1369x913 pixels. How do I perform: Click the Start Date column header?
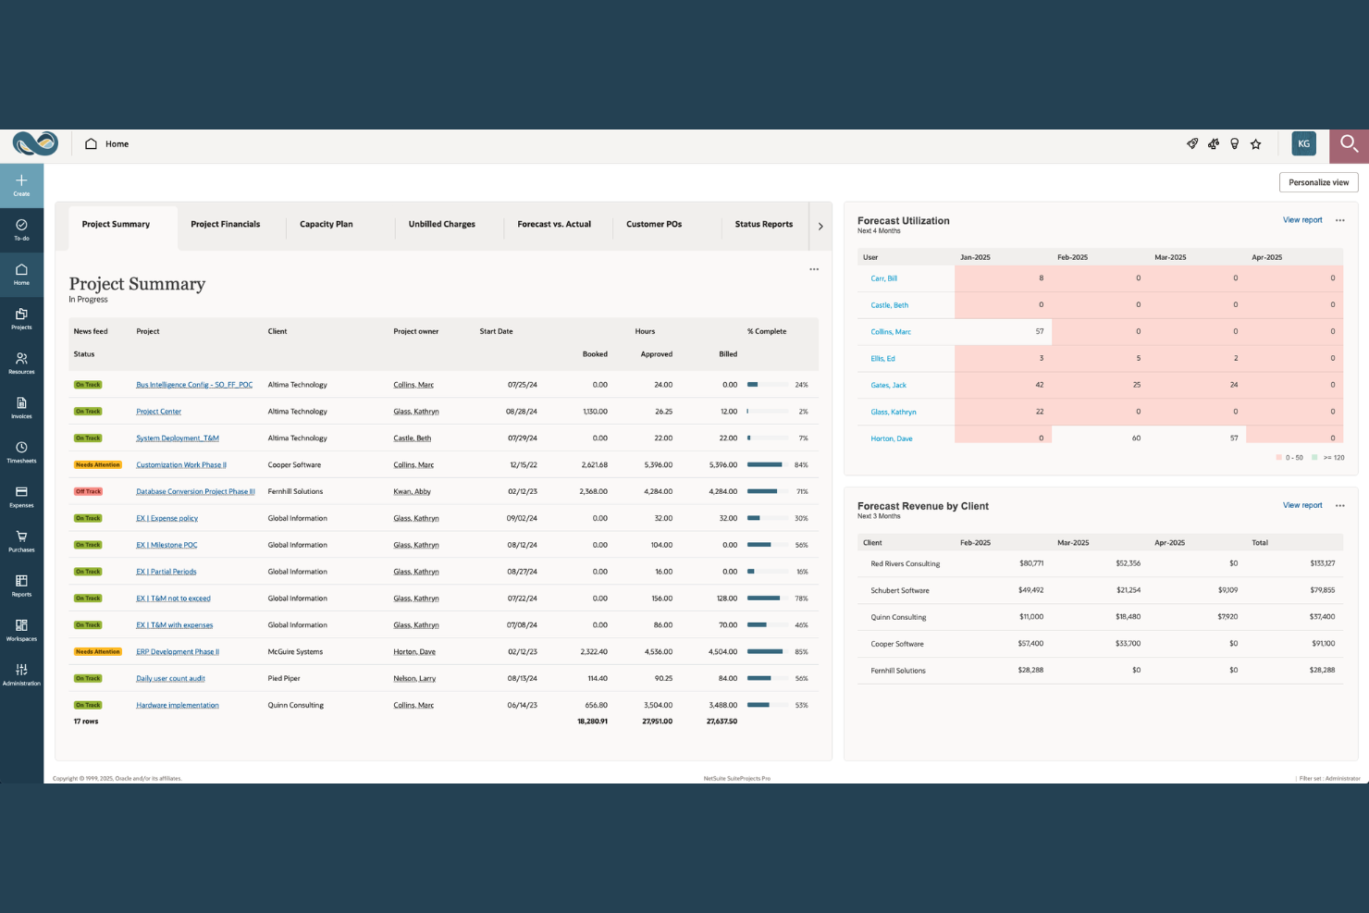tap(496, 331)
